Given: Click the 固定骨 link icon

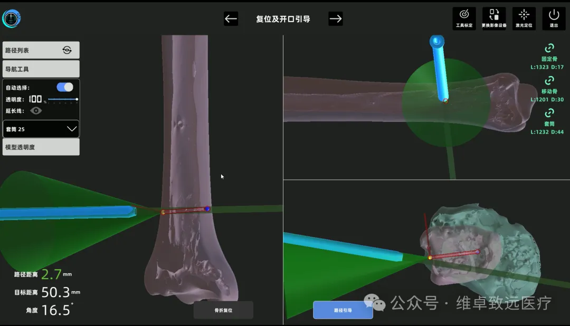Looking at the screenshot, I should click(549, 48).
